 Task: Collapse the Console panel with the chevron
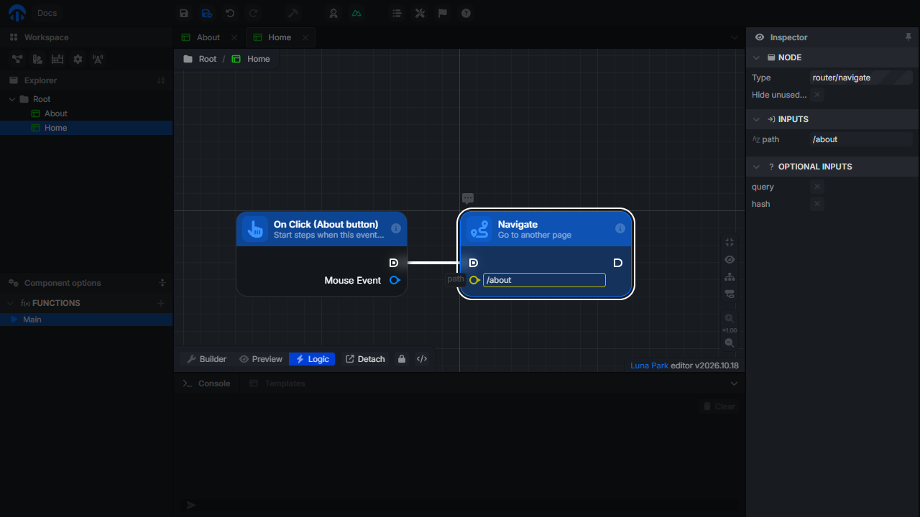(734, 383)
